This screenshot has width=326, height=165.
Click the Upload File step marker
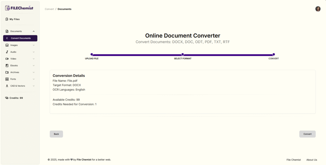click(x=92, y=55)
